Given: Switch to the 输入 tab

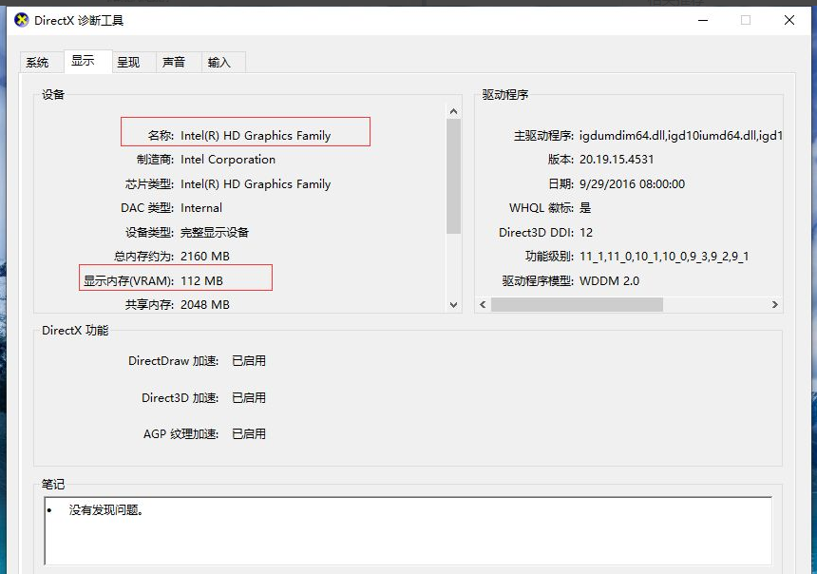Looking at the screenshot, I should (x=220, y=62).
